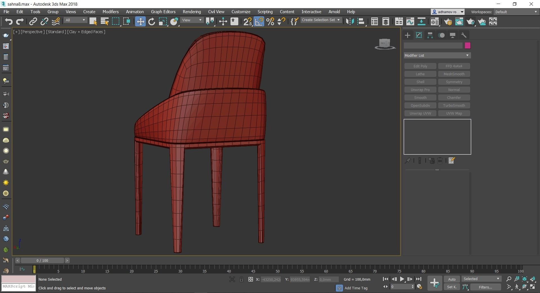Click the Symmetry modifier button

(454, 82)
